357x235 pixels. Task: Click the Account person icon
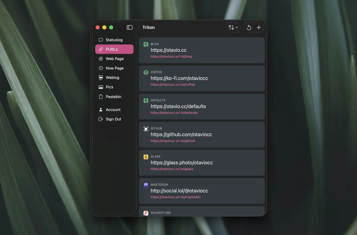pos(101,109)
